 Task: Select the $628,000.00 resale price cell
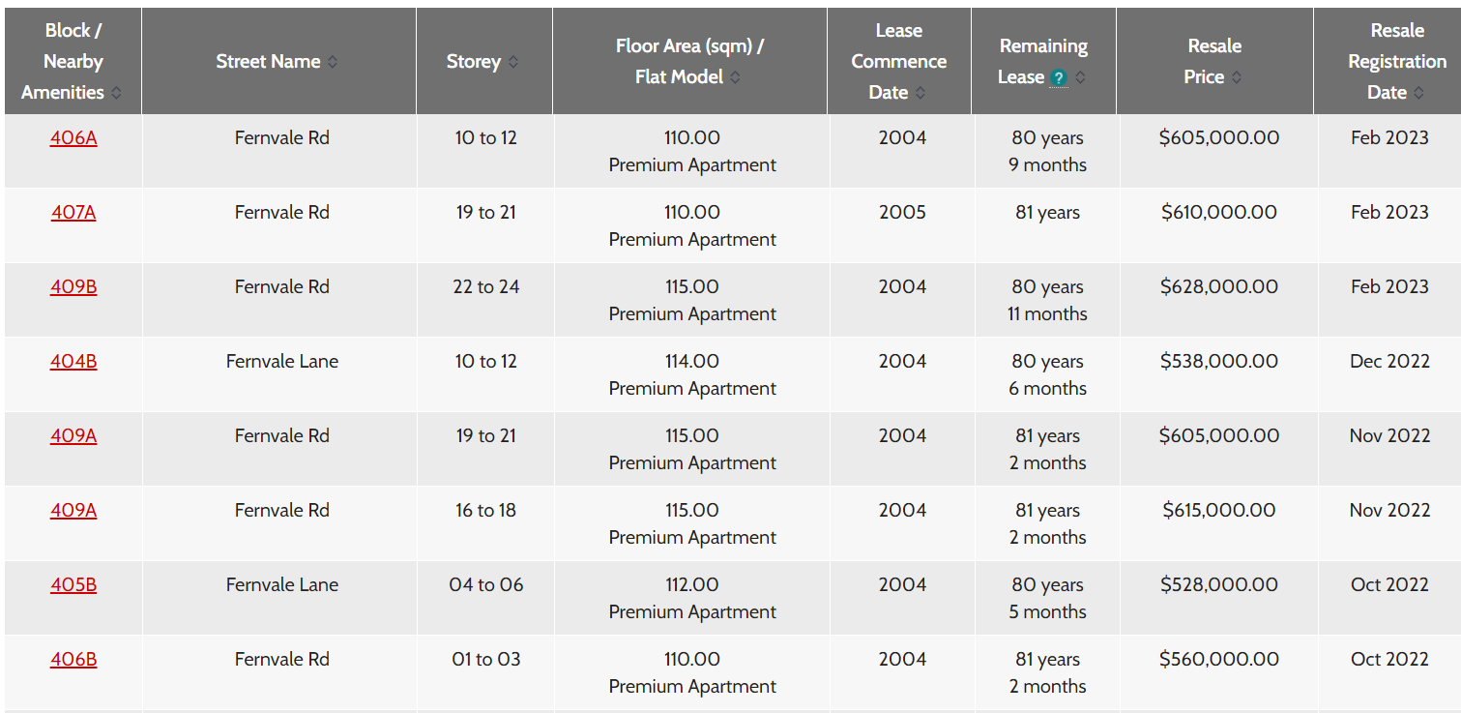point(1219,286)
